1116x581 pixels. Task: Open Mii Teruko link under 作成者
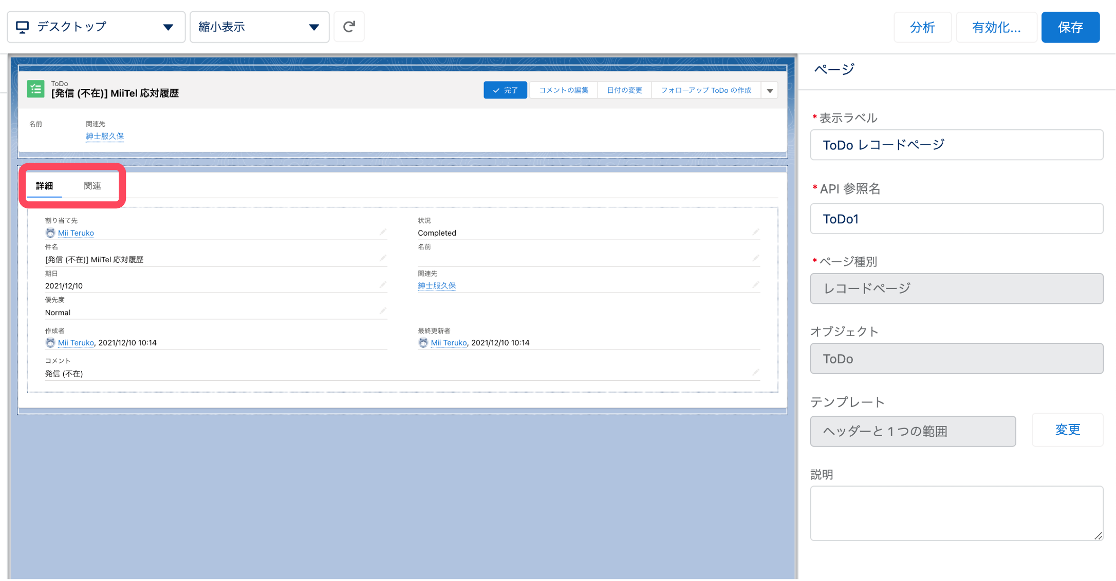click(x=76, y=343)
